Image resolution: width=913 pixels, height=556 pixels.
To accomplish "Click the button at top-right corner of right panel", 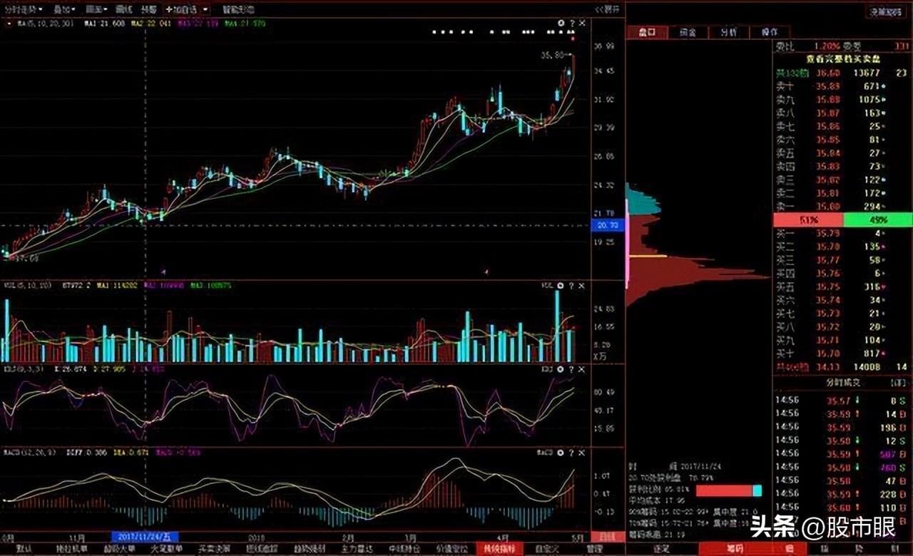I will (885, 11).
